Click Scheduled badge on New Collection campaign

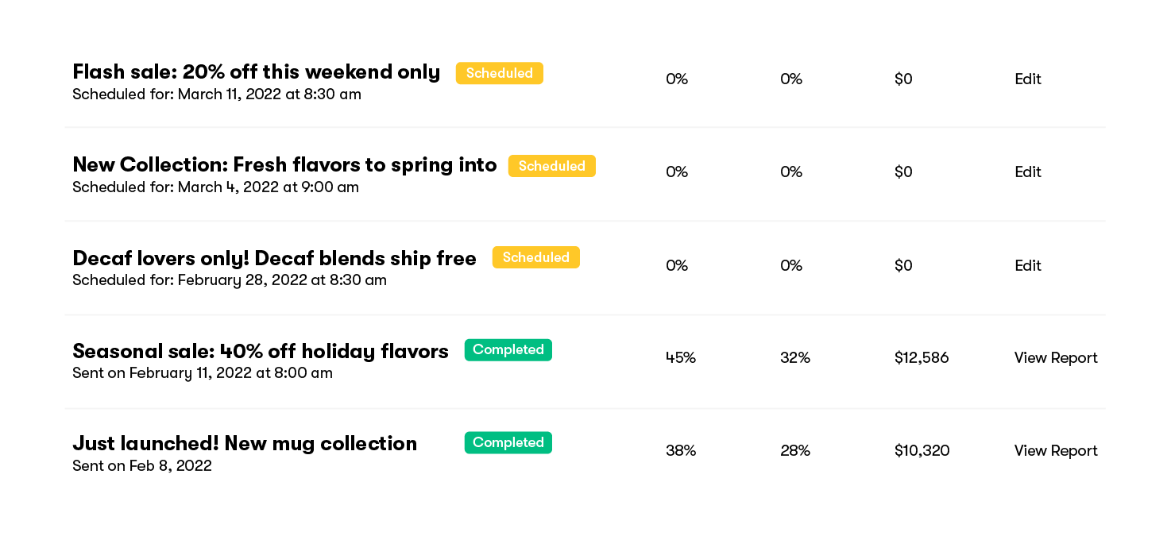click(x=551, y=166)
